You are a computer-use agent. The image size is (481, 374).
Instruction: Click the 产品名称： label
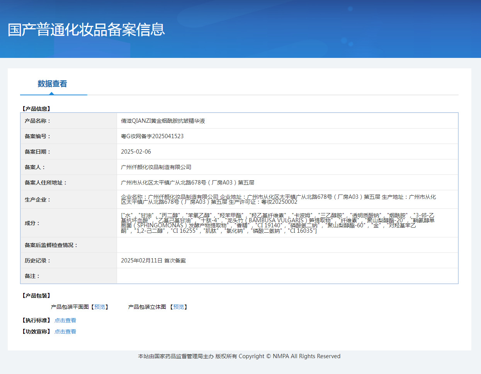(x=37, y=121)
